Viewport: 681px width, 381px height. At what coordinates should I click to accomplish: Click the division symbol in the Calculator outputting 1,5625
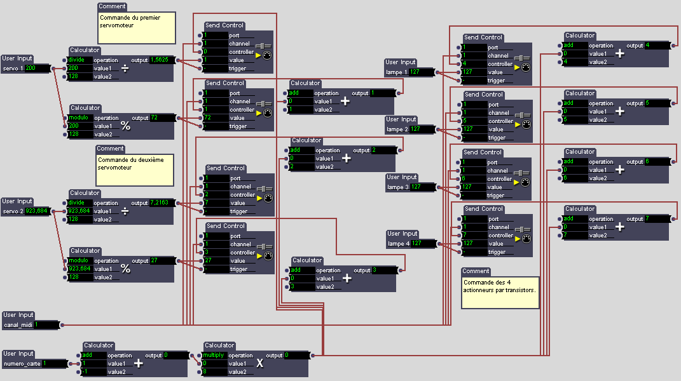coord(125,69)
